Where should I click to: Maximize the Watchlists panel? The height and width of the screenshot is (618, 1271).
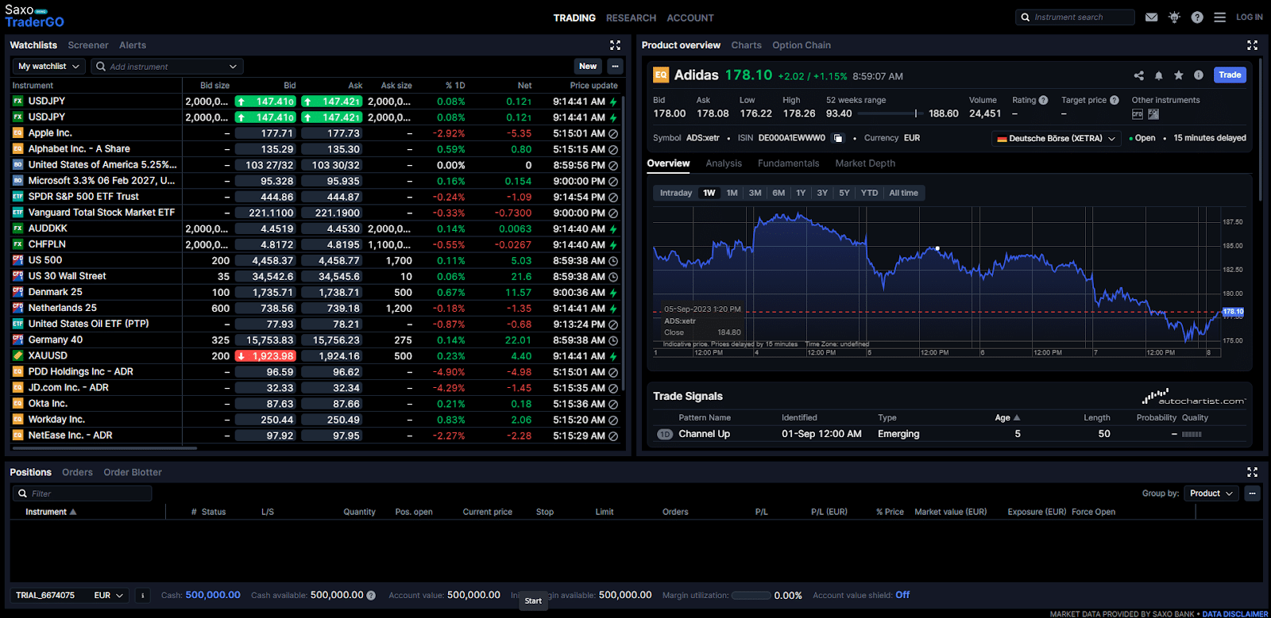click(615, 45)
